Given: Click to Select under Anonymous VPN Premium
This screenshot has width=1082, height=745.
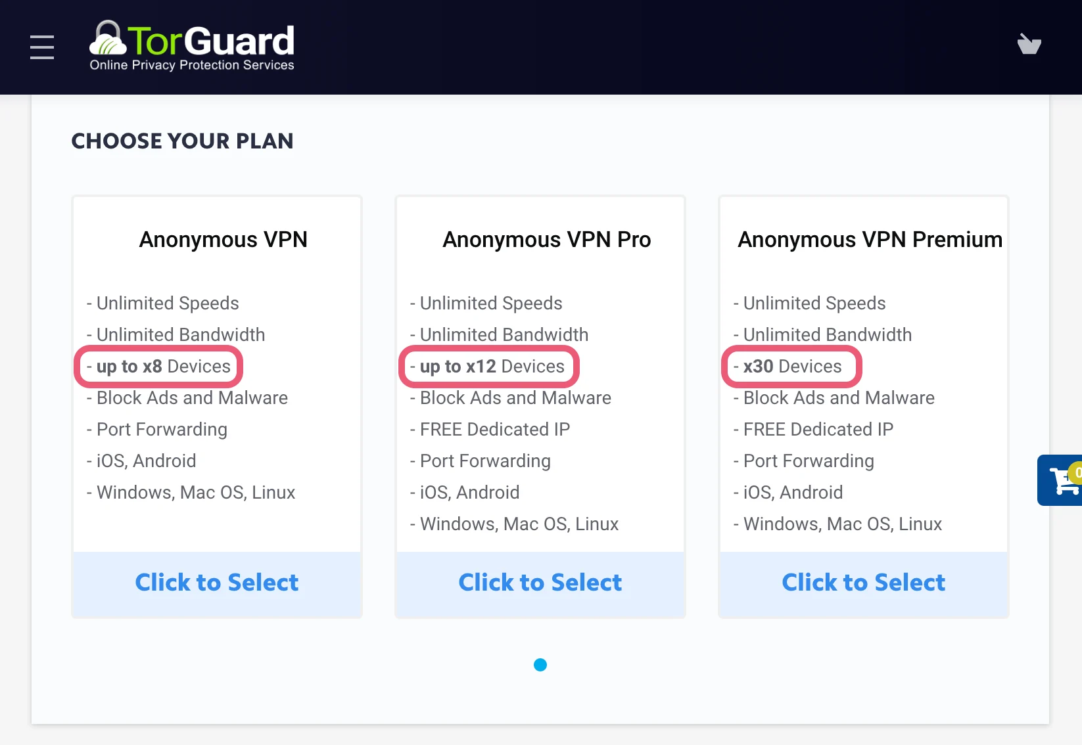Looking at the screenshot, I should point(863,583).
